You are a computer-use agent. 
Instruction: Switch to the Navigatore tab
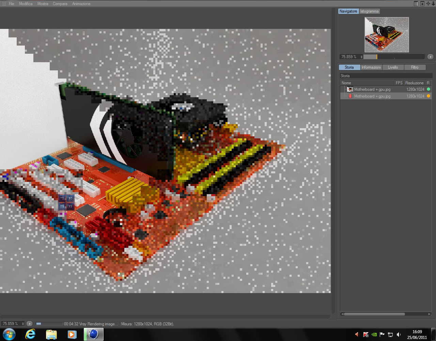348,11
